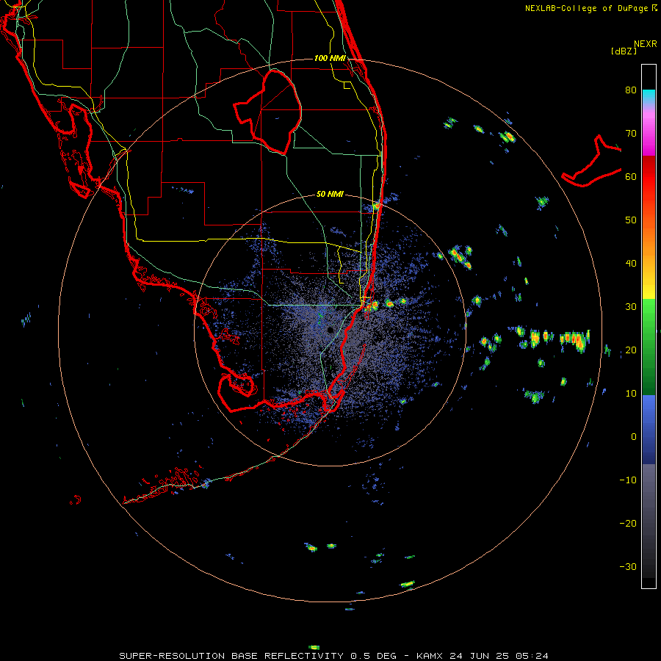Click the -30 value on the dBZ scale
661x661 pixels.
(628, 566)
